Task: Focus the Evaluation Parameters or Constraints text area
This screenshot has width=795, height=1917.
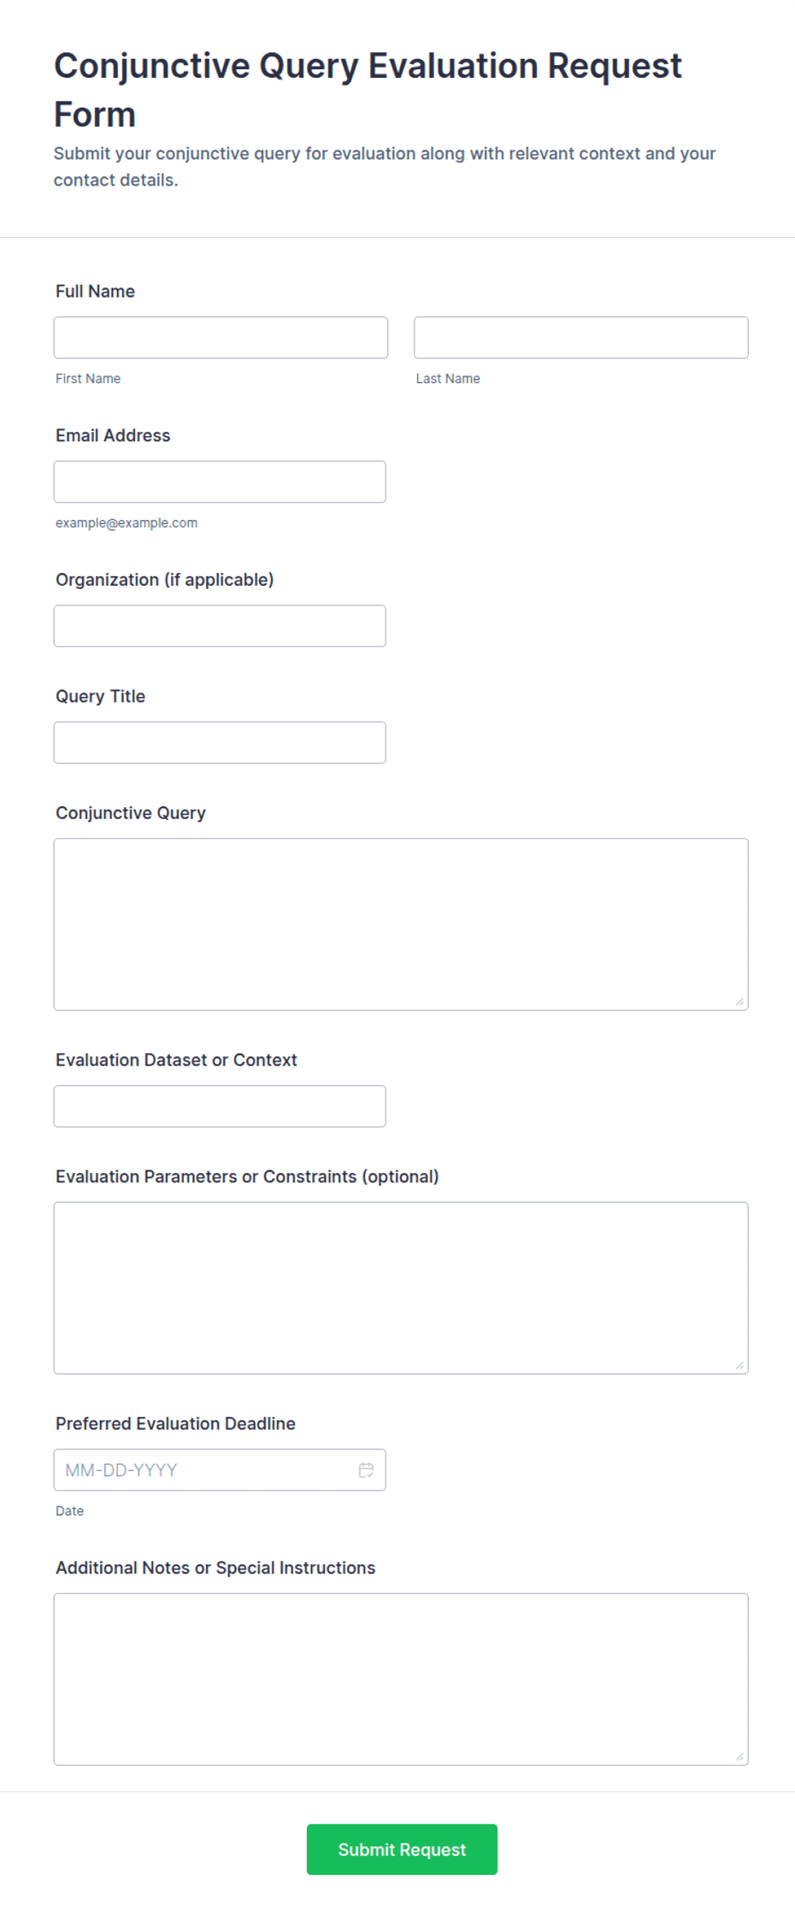Action: click(x=401, y=1289)
